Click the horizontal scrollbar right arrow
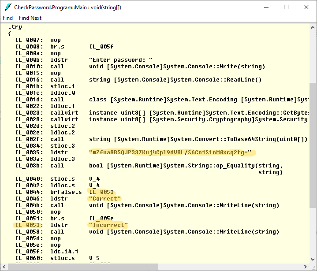 point(306,267)
